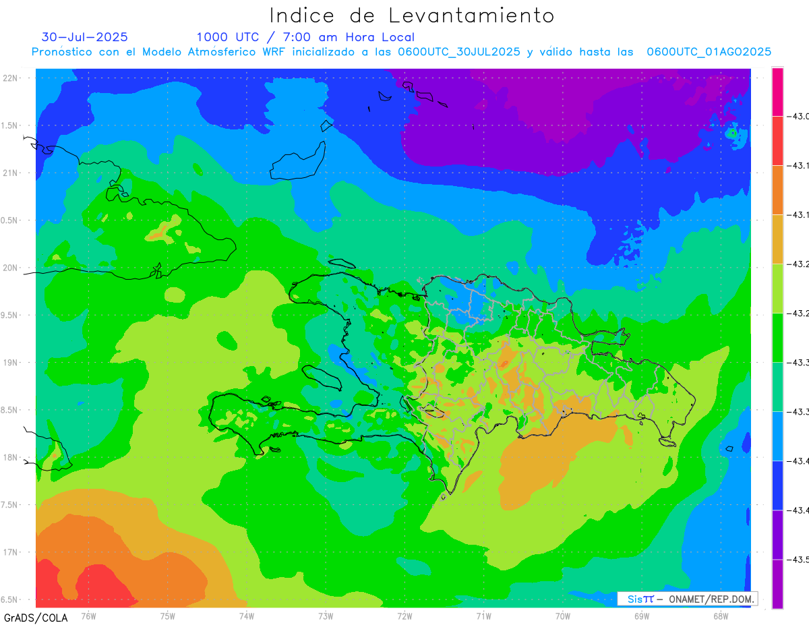Click the 17N latitude label

[x=11, y=552]
